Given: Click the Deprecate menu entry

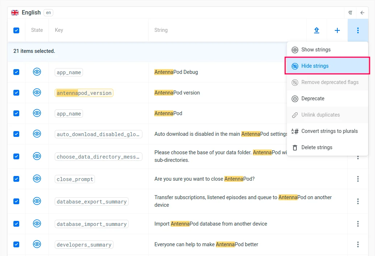Looking at the screenshot, I should (x=313, y=98).
